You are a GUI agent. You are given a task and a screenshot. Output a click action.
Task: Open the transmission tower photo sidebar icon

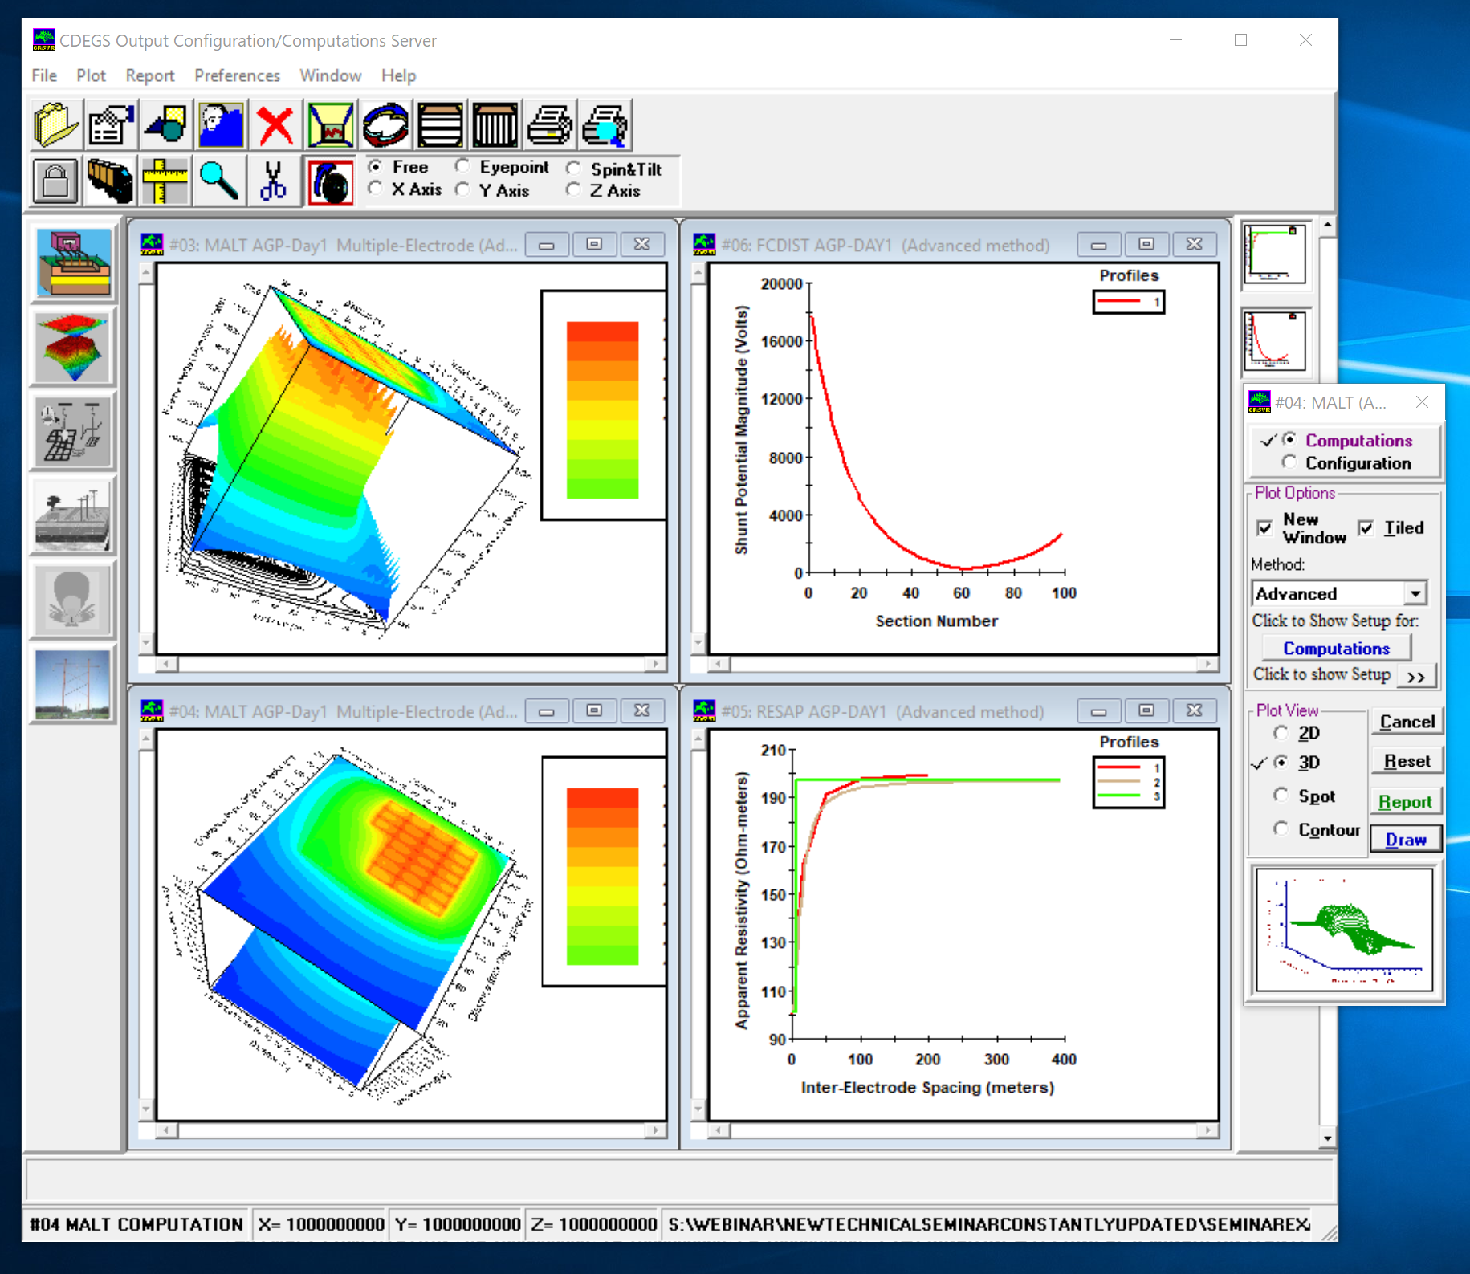(x=73, y=684)
